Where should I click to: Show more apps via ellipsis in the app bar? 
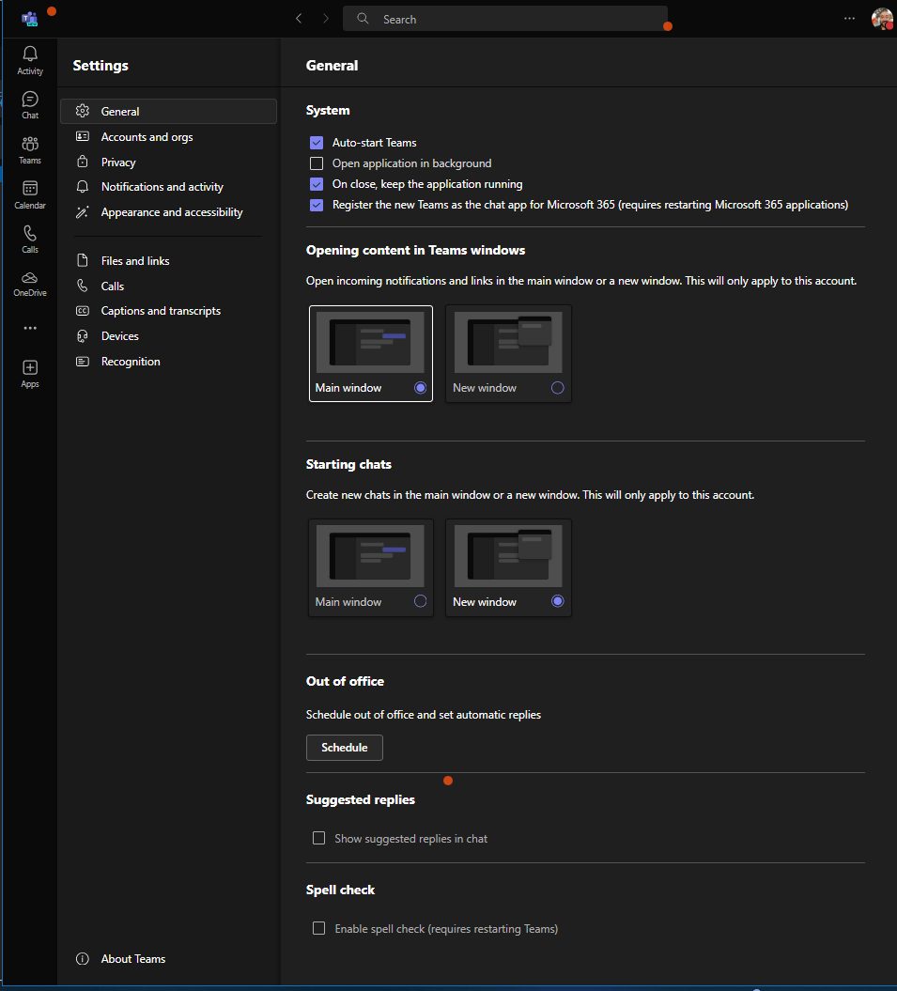(30, 328)
